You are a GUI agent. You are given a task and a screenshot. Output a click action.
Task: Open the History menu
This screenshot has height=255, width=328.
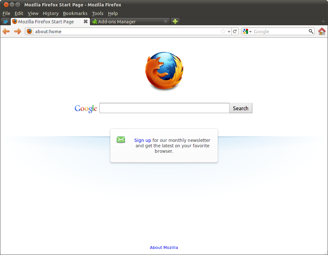pos(51,13)
